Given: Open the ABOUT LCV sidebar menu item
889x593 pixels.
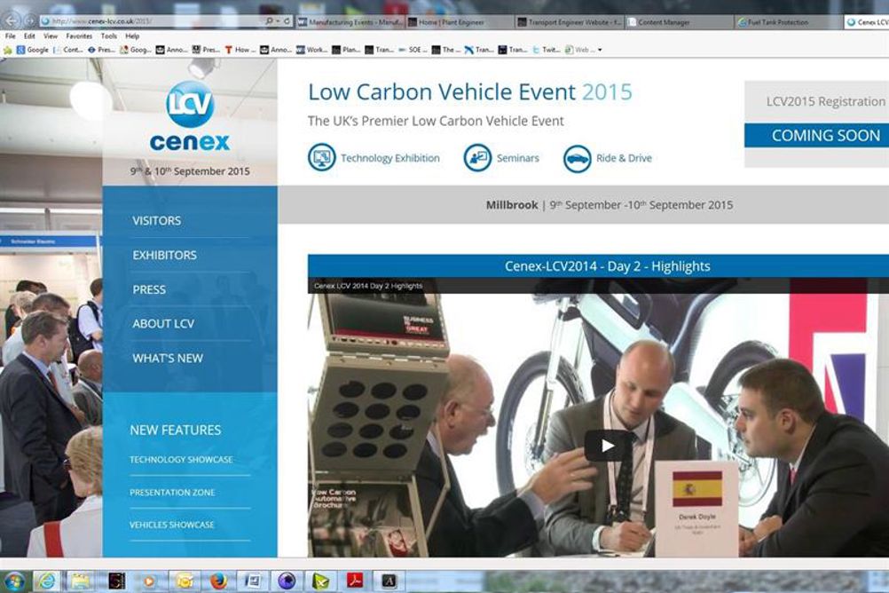Looking at the screenshot, I should coord(163,324).
